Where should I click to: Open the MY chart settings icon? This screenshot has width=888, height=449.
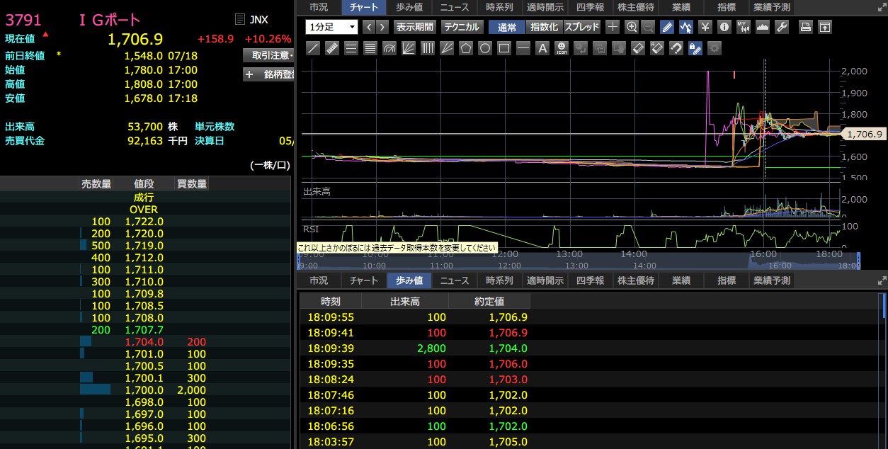(744, 27)
